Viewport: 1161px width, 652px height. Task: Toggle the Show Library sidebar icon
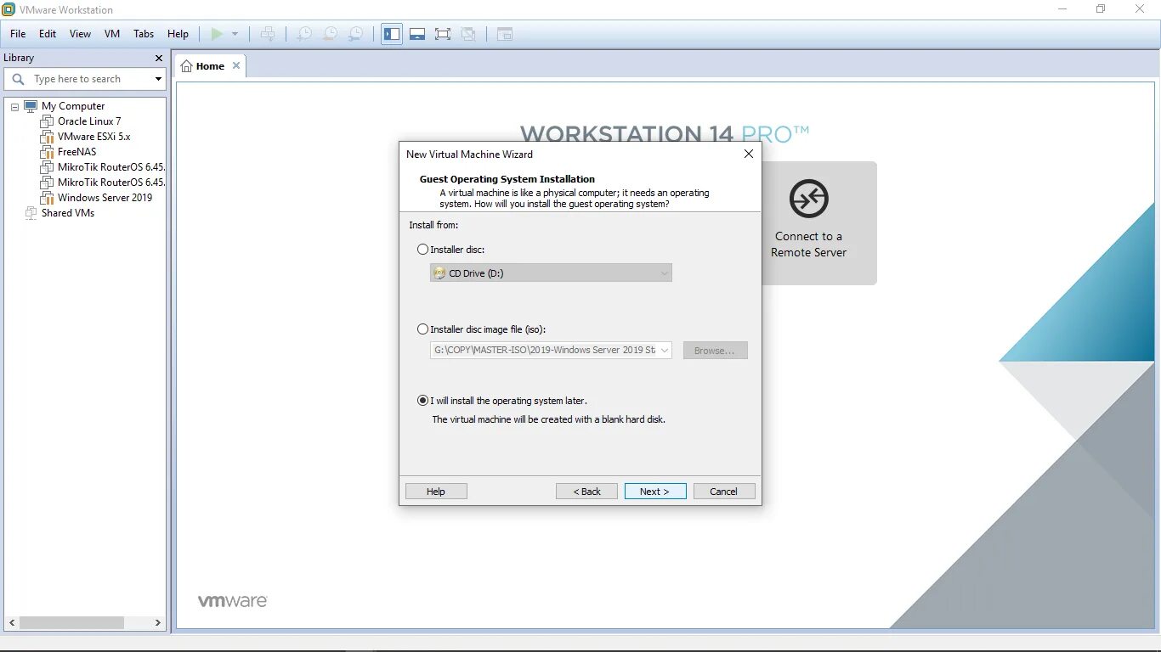(392, 34)
